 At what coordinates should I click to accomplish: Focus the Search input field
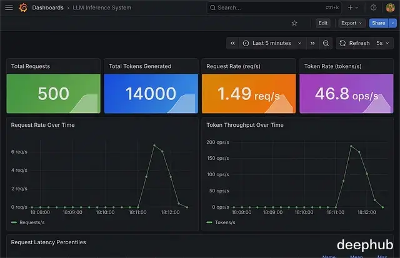click(x=274, y=7)
